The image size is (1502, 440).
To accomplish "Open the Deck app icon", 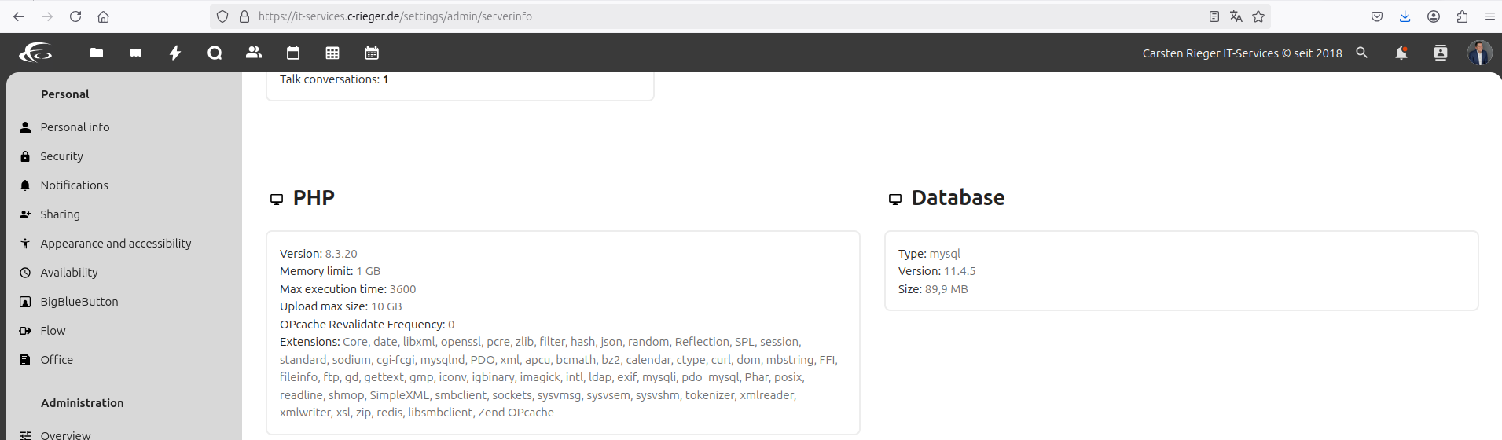I will (136, 53).
